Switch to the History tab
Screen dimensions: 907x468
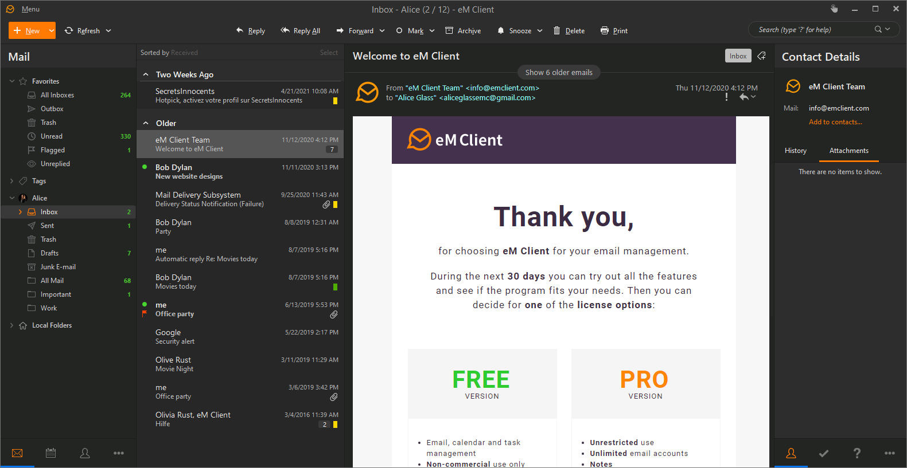pyautogui.click(x=796, y=151)
